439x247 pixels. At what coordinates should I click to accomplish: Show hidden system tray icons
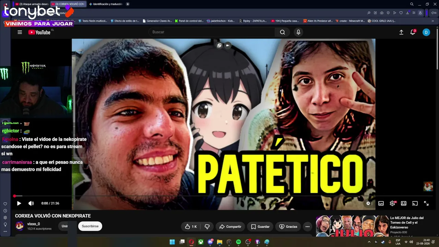369,242
